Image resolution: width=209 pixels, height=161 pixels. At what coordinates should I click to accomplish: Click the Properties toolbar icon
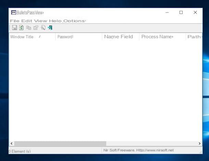[36, 28]
